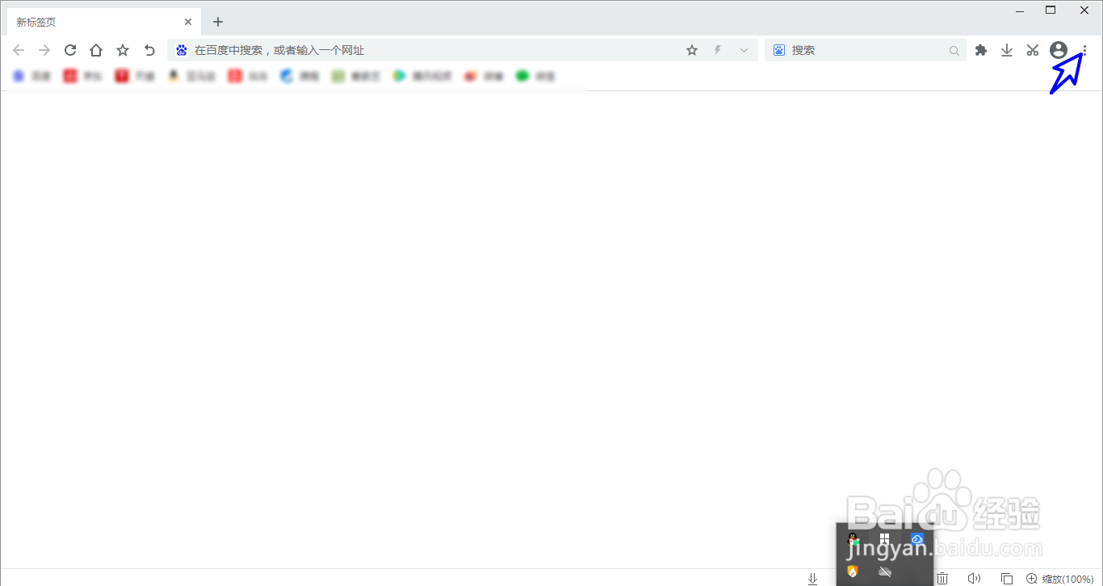Image resolution: width=1103 pixels, height=586 pixels.
Task: Open the bookmark with green play icon
Action: [x=421, y=76]
